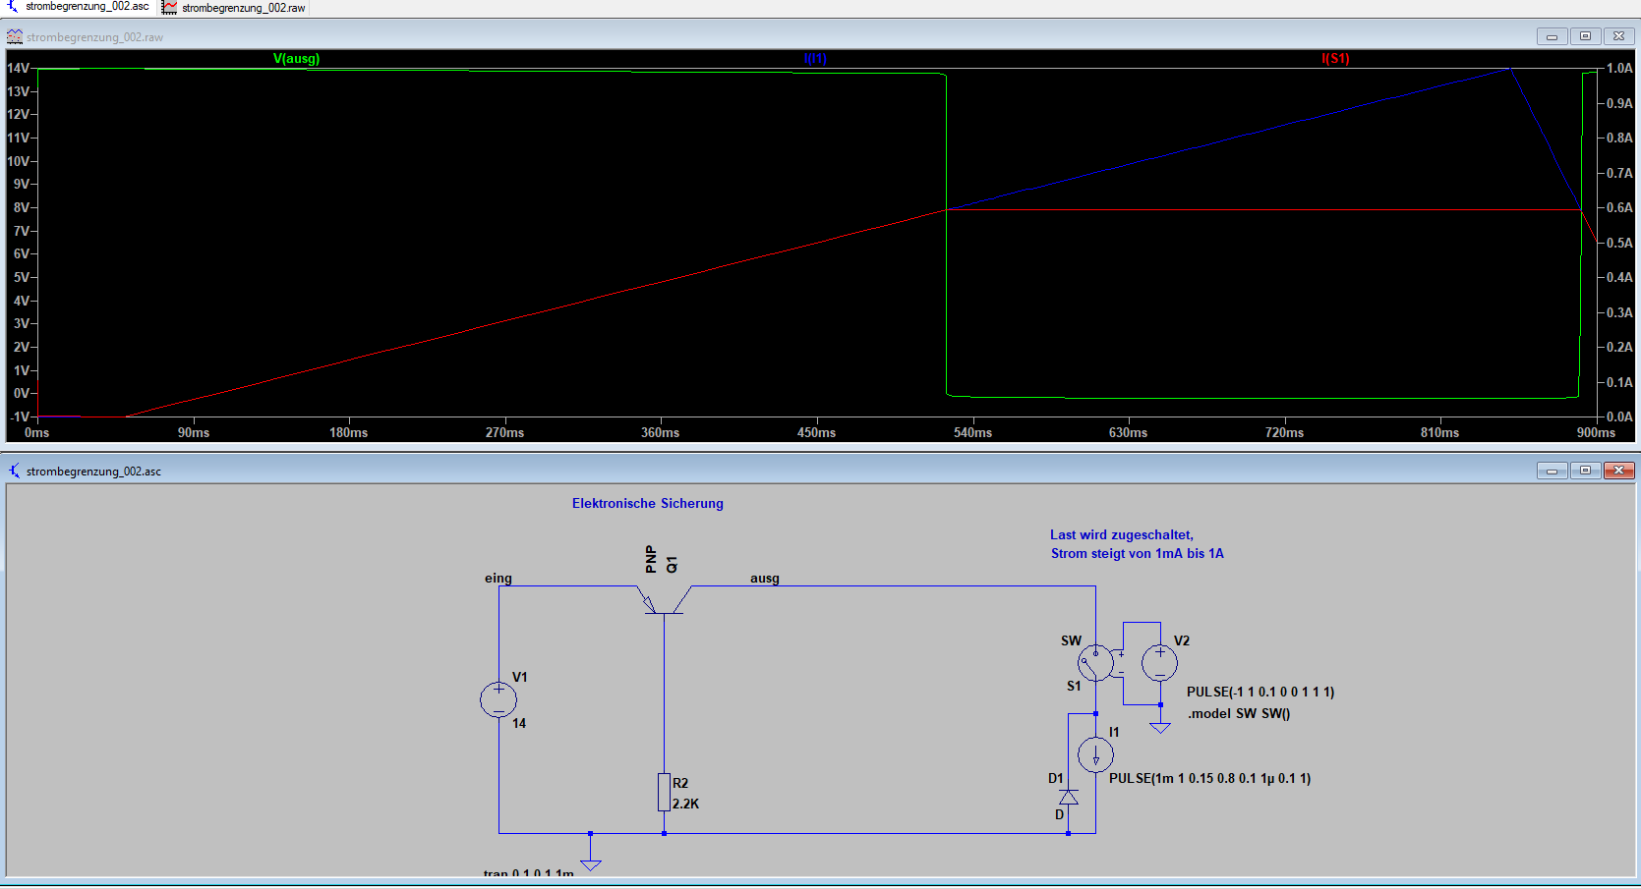The height and width of the screenshot is (889, 1641).
Task: Click the 900ms time axis label
Action: point(1596,433)
